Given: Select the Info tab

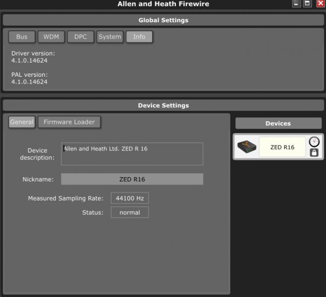Looking at the screenshot, I should point(139,37).
